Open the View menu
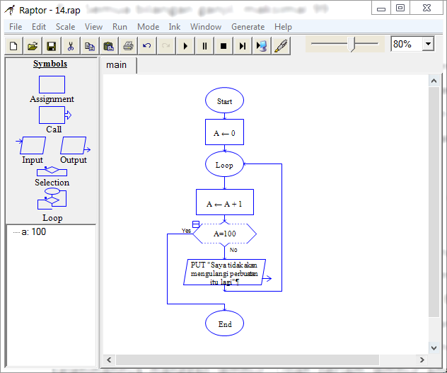The height and width of the screenshot is (373, 447). 93,27
